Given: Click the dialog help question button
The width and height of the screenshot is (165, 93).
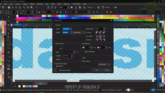Looking at the screenshot, I should point(55,70).
